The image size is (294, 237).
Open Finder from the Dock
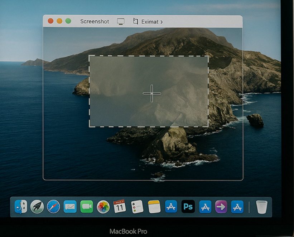pos(21,207)
